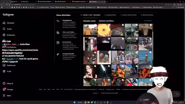Viewport: 185px width, 104px height.
Task: Click the Anzeigenaktivität megaphone icon
Action: tap(58, 54)
